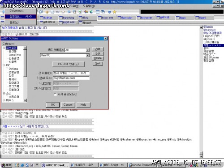This screenshot has height=168, width=224.
Task: Click the cascade-windows toolbar icon
Action: click(103, 12)
